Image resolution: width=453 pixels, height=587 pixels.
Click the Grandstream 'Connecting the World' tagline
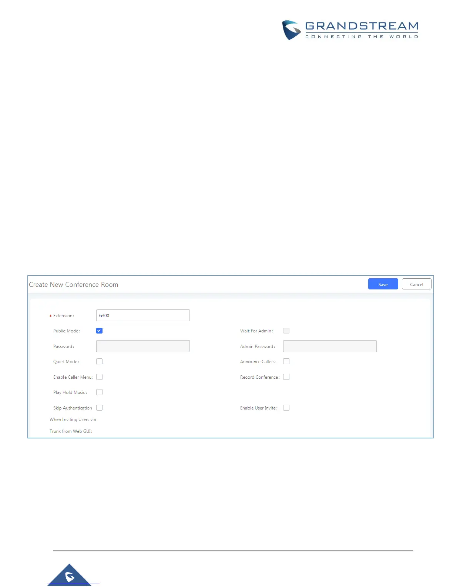362,37
